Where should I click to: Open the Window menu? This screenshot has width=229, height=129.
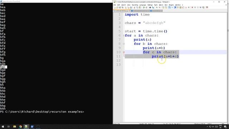(178, 5)
